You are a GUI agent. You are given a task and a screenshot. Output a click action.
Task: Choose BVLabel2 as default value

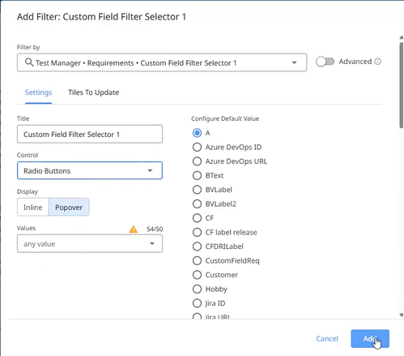pyautogui.click(x=197, y=204)
